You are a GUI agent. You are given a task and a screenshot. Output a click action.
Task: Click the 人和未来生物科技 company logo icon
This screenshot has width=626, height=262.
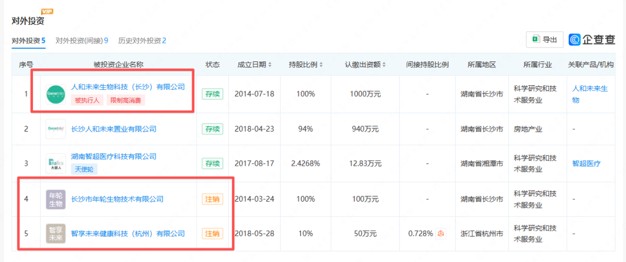point(56,94)
